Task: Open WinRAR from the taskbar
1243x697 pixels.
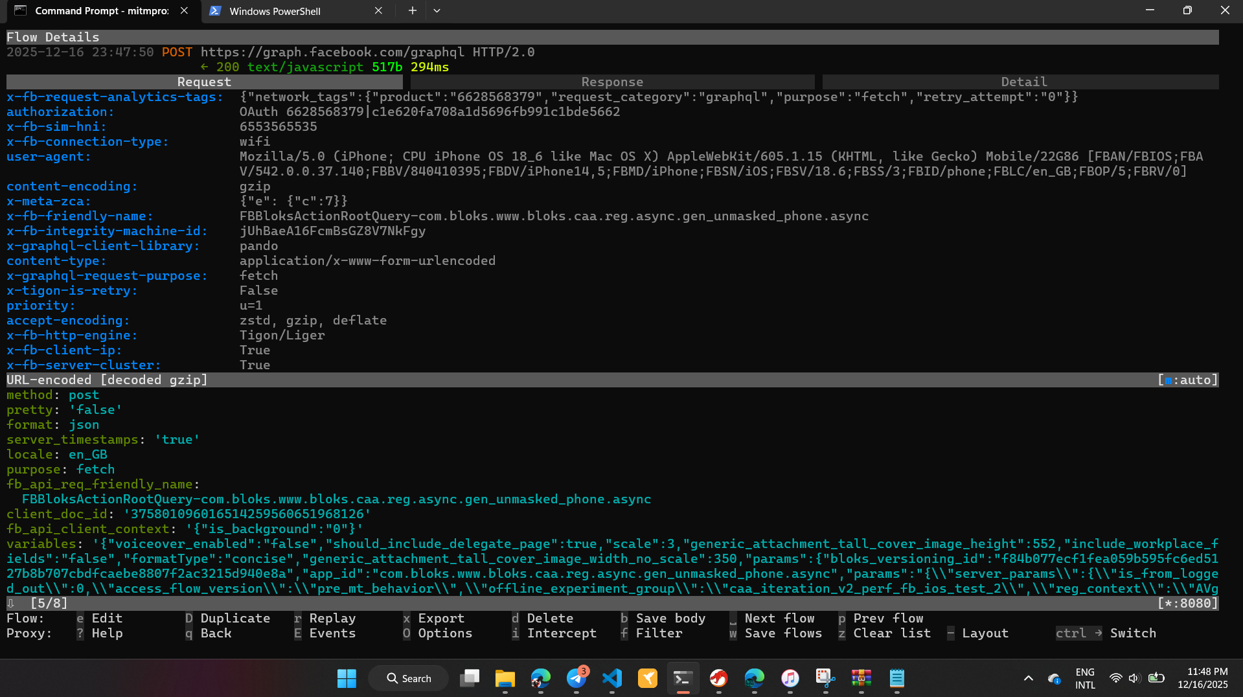Action: click(x=861, y=678)
